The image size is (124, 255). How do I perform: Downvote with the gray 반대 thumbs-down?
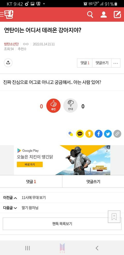pyautogui.click(x=70, y=106)
